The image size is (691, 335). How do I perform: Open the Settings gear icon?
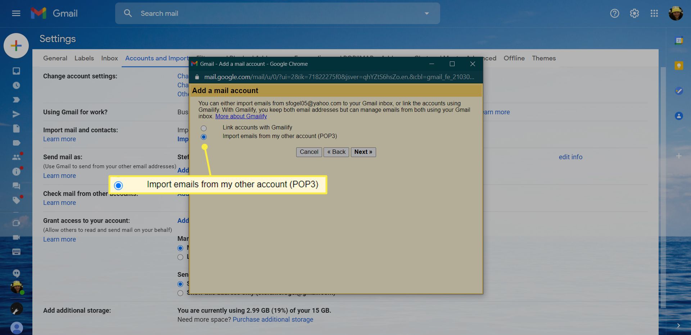634,13
